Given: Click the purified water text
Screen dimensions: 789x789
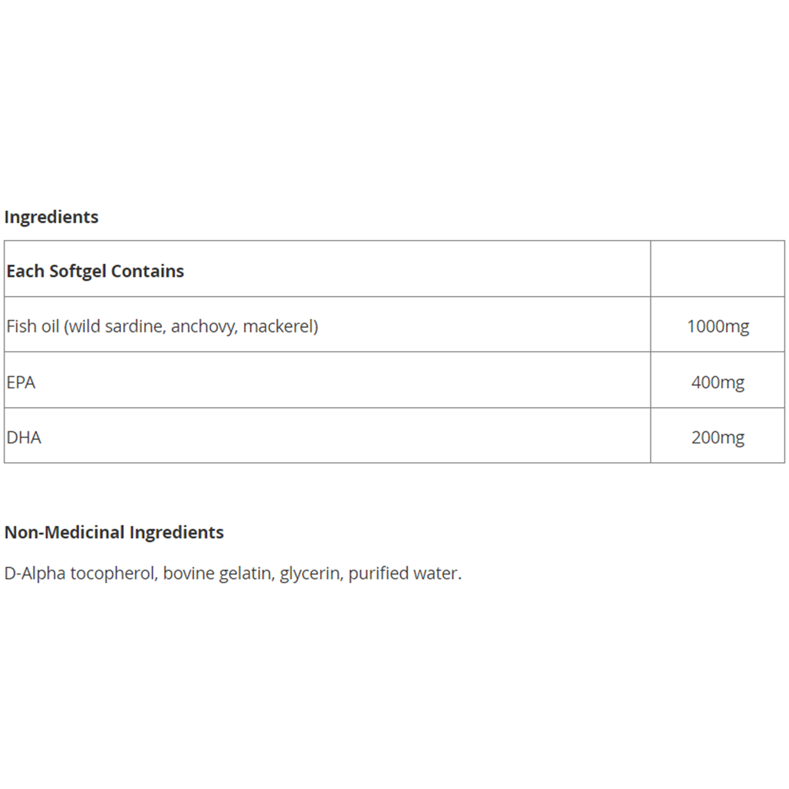Looking at the screenshot, I should coord(404,573).
